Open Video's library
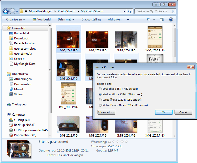 [x=16, y=95]
